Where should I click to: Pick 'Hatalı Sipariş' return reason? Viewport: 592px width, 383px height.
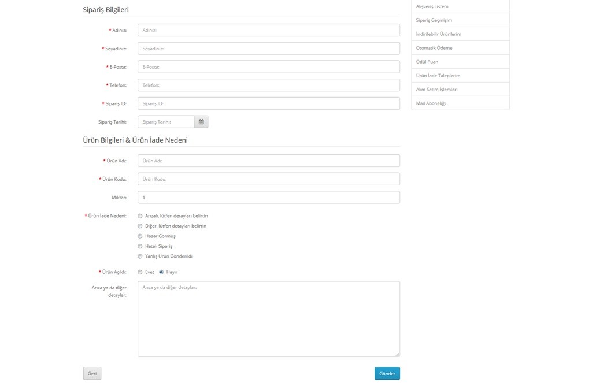coord(140,246)
